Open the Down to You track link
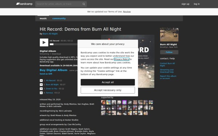218x136 pixels. tap(52, 88)
